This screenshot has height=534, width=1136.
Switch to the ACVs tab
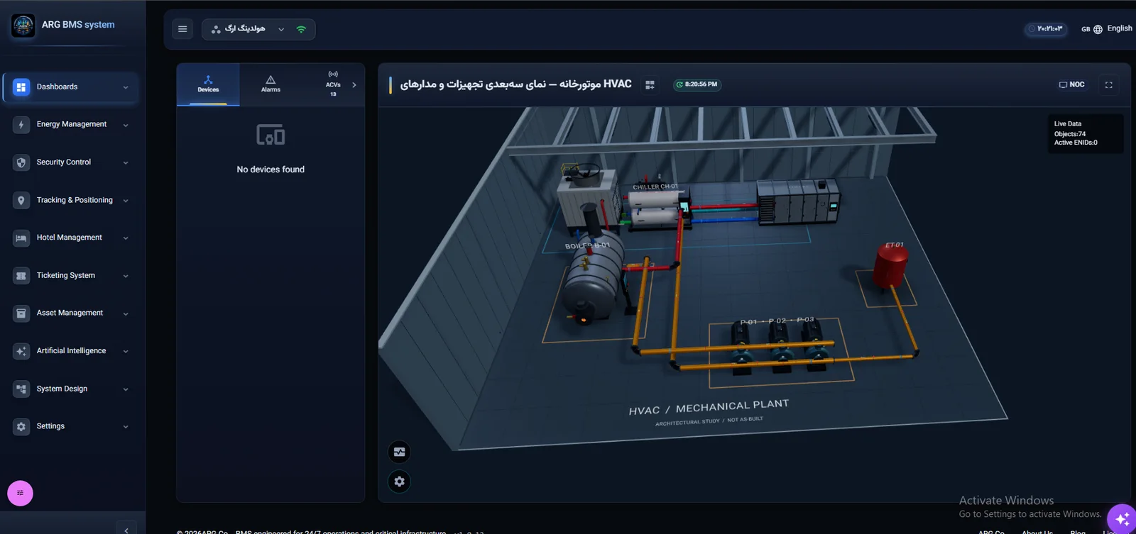(x=333, y=84)
